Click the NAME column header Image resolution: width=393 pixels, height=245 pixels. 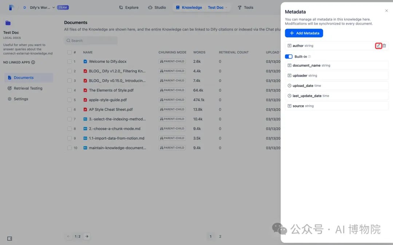(88, 52)
